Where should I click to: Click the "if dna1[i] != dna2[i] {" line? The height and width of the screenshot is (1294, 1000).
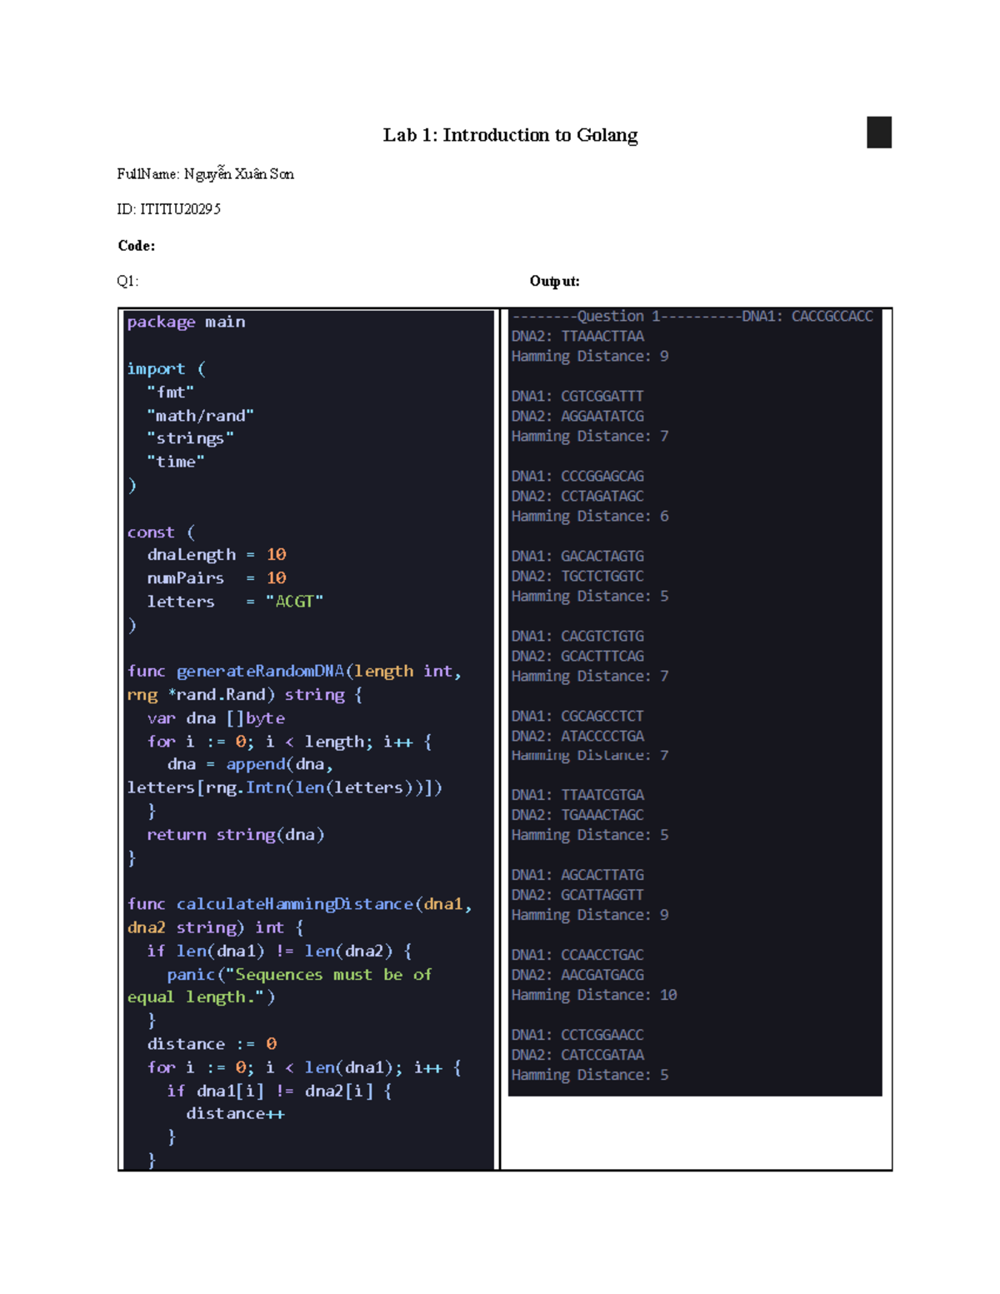[279, 1091]
